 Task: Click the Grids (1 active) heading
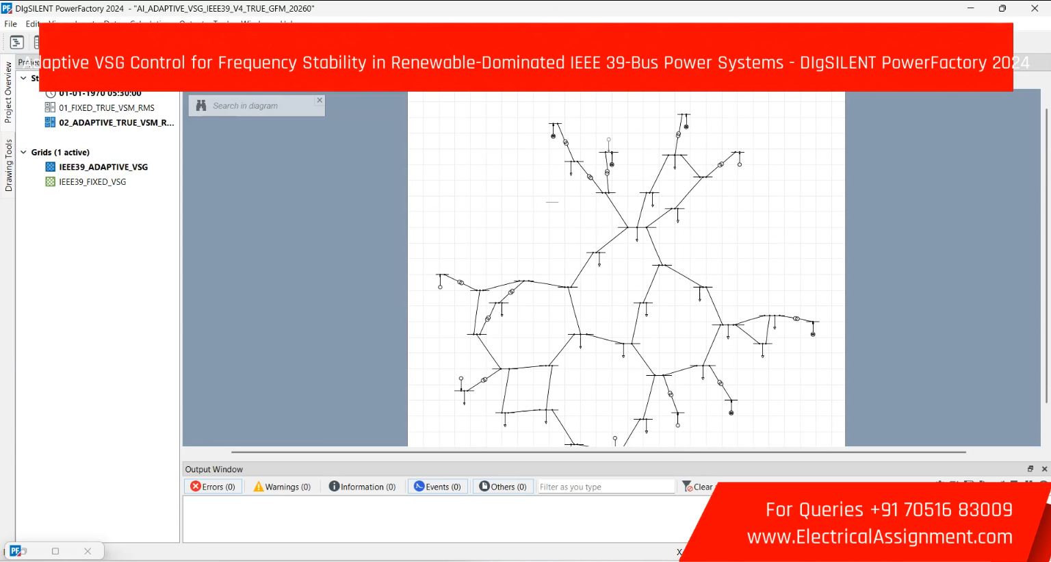tap(60, 152)
